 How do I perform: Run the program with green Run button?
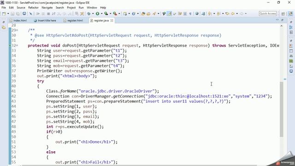97,13
